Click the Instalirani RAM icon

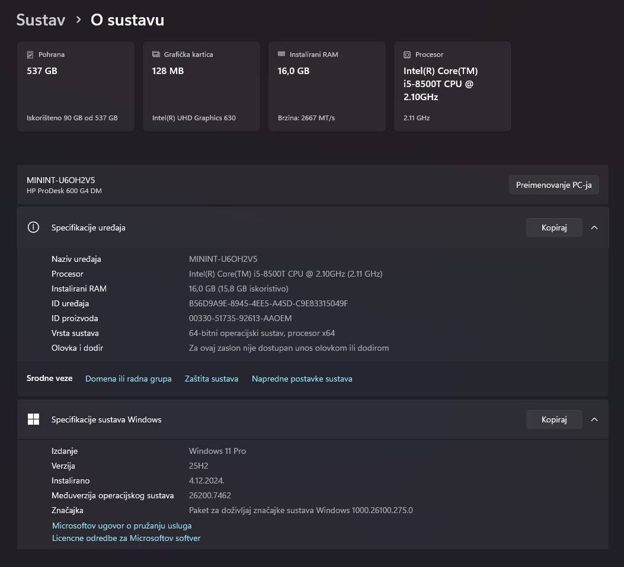coord(281,55)
